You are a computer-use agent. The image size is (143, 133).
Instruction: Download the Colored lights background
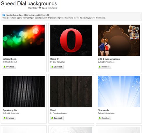[x=9, y=67]
